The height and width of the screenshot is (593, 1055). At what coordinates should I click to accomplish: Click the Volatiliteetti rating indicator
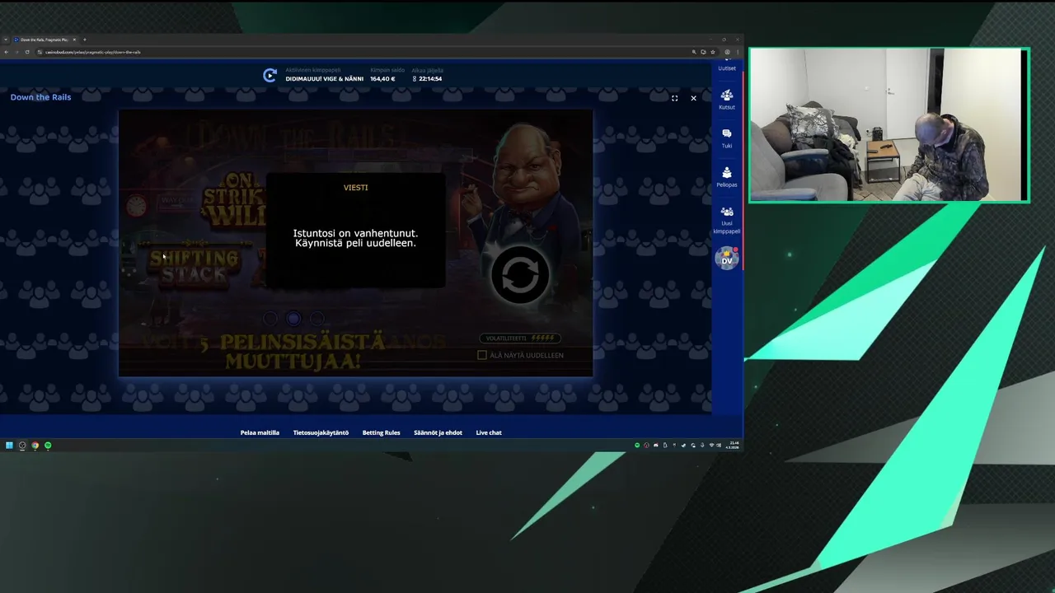520,339
